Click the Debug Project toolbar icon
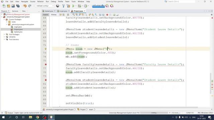 click(79, 6)
